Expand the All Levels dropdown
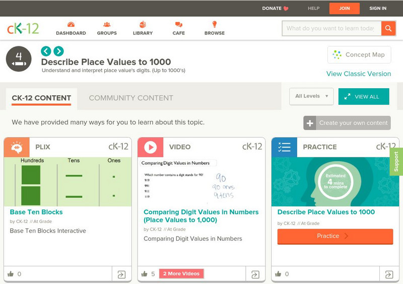The width and height of the screenshot is (403, 284). (311, 96)
